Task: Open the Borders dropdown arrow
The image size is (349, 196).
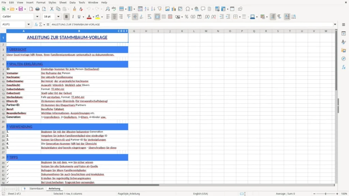Action: click(240, 17)
